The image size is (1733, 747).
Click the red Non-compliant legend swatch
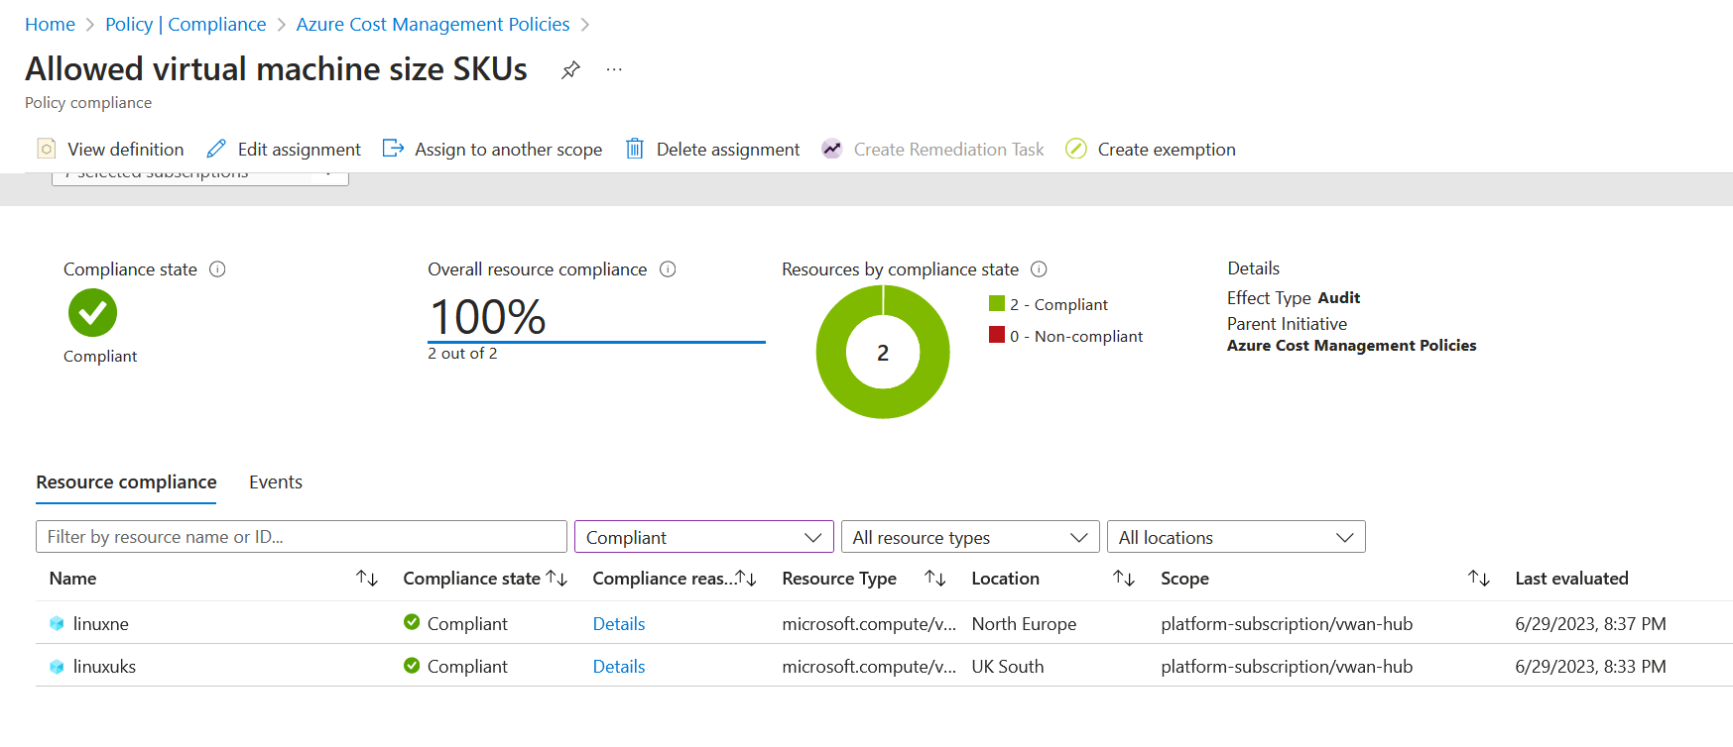(x=997, y=335)
